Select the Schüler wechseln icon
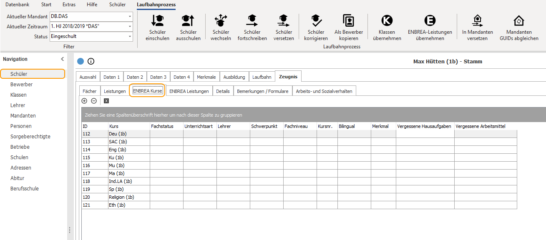 click(221, 20)
